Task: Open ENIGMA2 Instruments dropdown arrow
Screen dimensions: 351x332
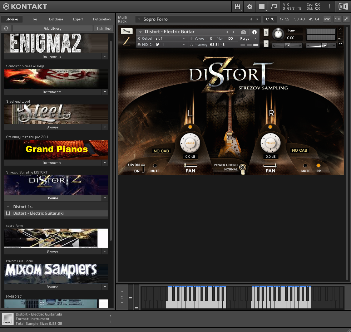Action: pos(105,57)
